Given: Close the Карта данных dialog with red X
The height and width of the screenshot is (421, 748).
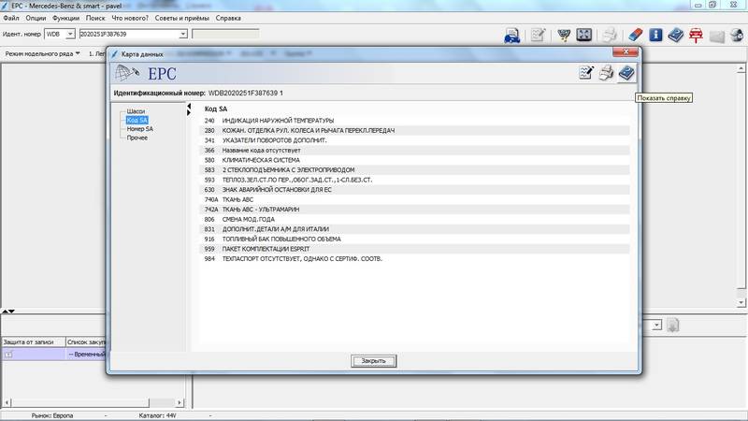Looking at the screenshot, I should tap(625, 52).
